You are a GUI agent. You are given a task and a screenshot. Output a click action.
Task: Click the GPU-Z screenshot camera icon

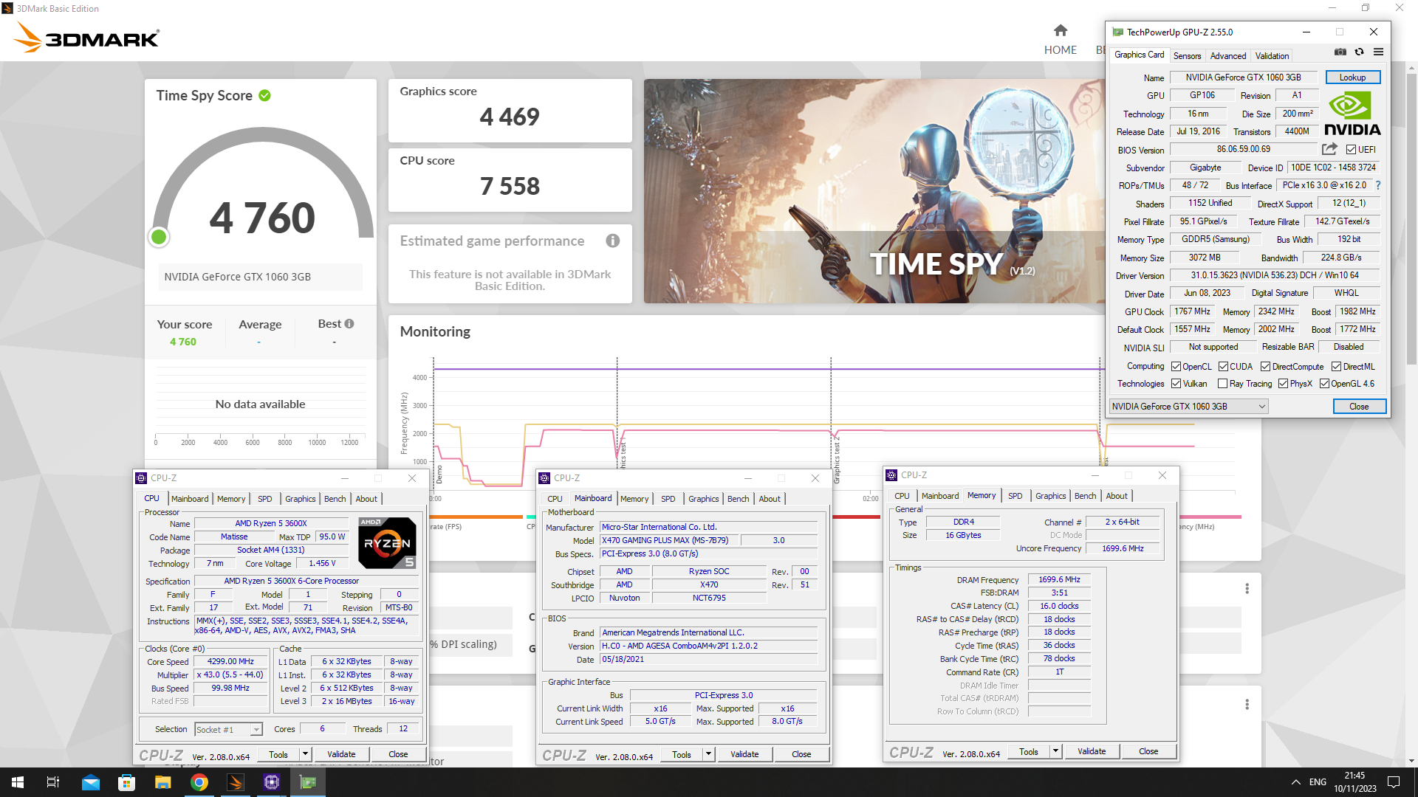point(1340,52)
